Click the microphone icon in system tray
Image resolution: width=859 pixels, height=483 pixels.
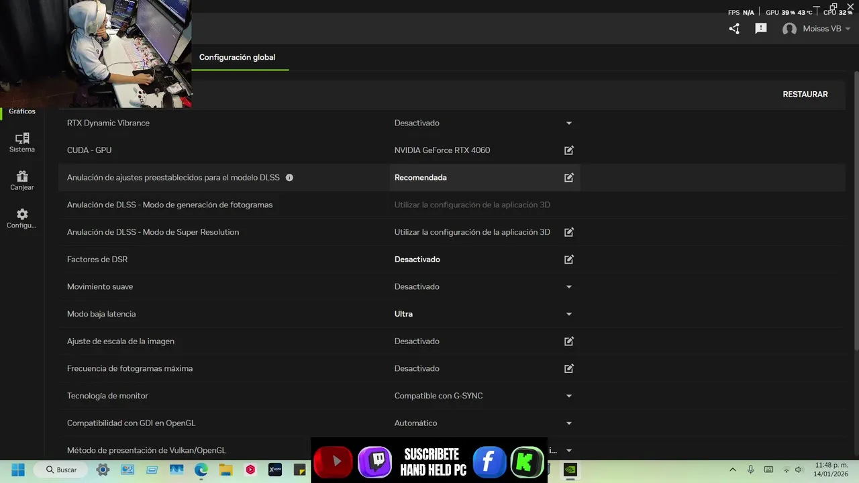751,470
